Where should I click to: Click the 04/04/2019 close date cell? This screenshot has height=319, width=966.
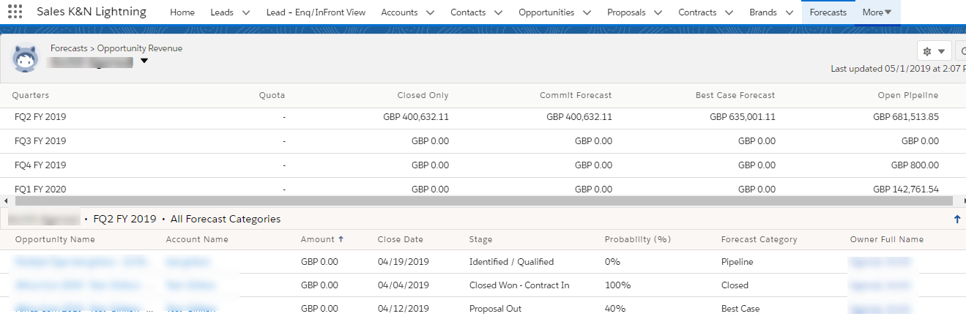[x=403, y=285]
